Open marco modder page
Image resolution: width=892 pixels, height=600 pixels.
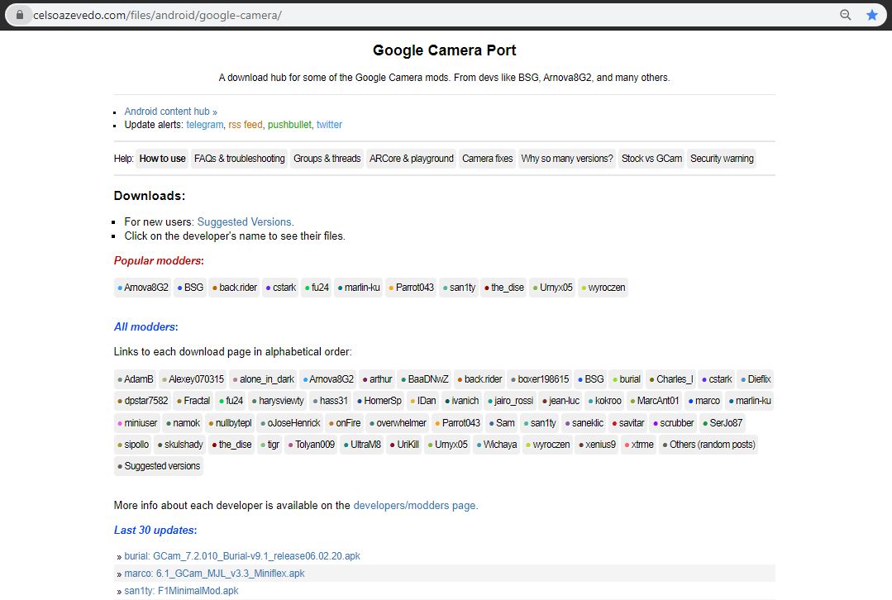(x=704, y=401)
